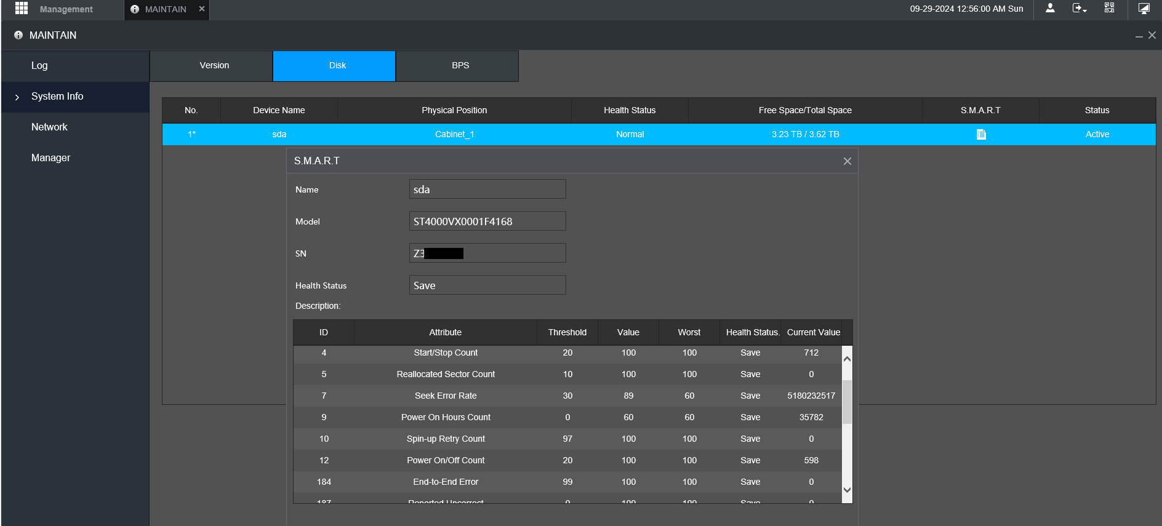
Task: Click current value 5180232517
Action: (811, 396)
